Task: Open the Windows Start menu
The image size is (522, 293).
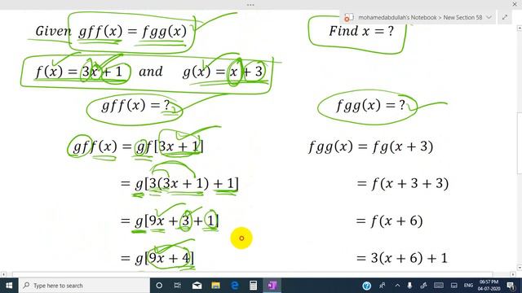Action: coord(9,286)
